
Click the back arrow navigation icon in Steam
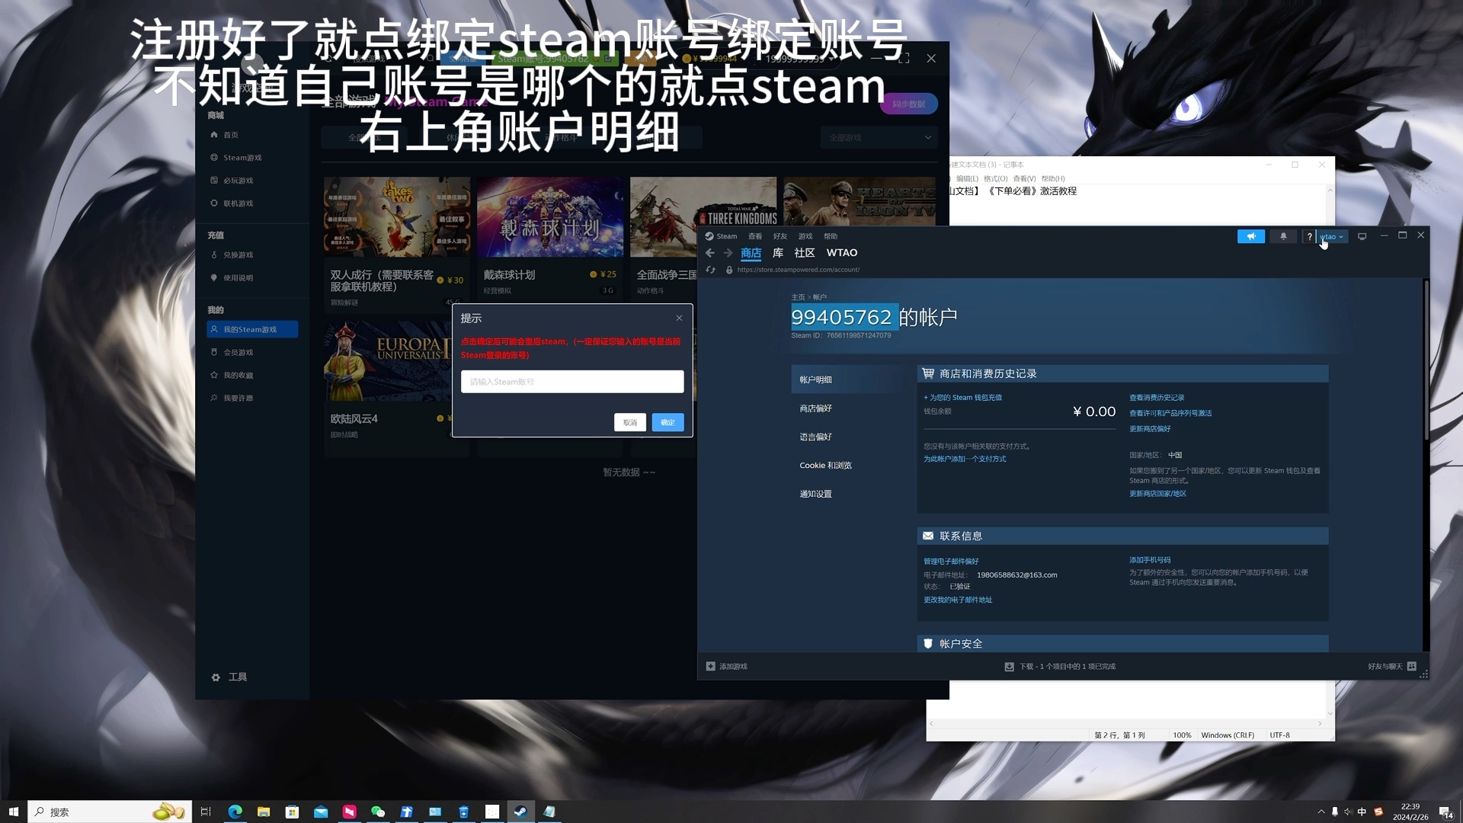[709, 252]
